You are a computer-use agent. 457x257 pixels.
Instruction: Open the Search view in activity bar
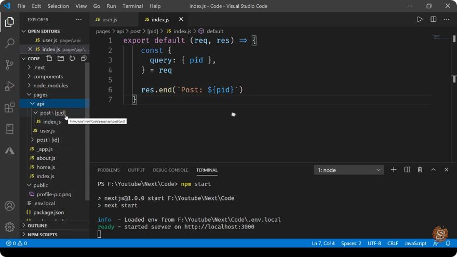(10, 43)
